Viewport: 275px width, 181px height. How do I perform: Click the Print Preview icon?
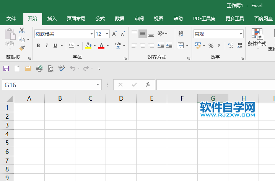click(51, 68)
